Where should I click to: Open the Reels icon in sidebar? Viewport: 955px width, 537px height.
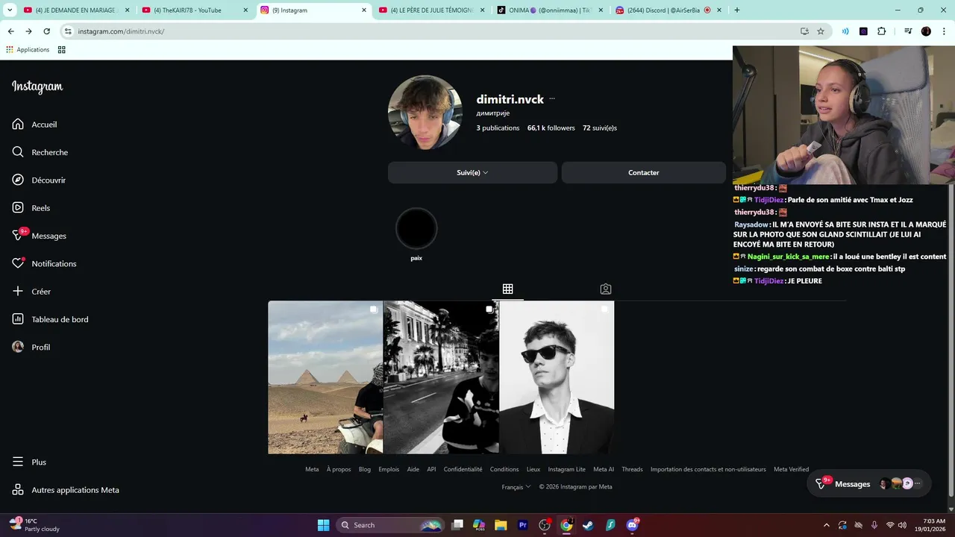tap(18, 208)
